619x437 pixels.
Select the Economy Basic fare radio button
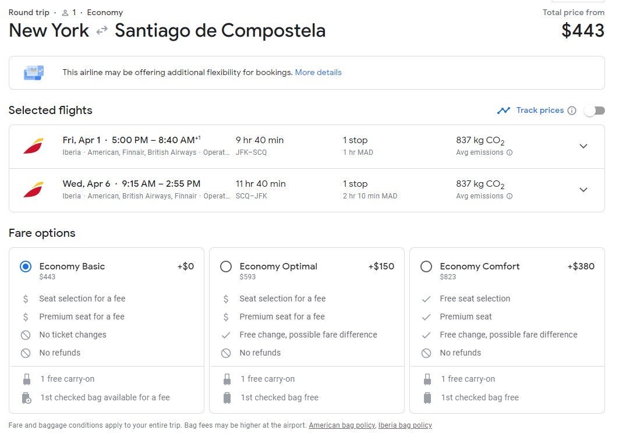[x=26, y=267]
